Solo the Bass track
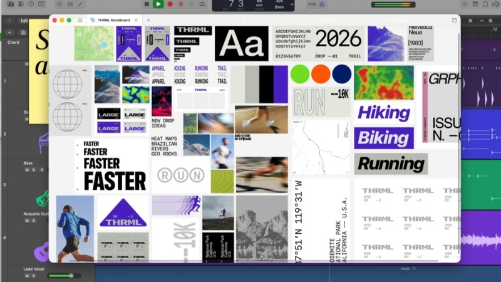Screen dimensions: 501x282 [x=33, y=170]
